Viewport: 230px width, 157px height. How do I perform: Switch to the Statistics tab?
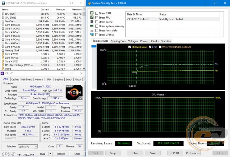tap(166, 41)
